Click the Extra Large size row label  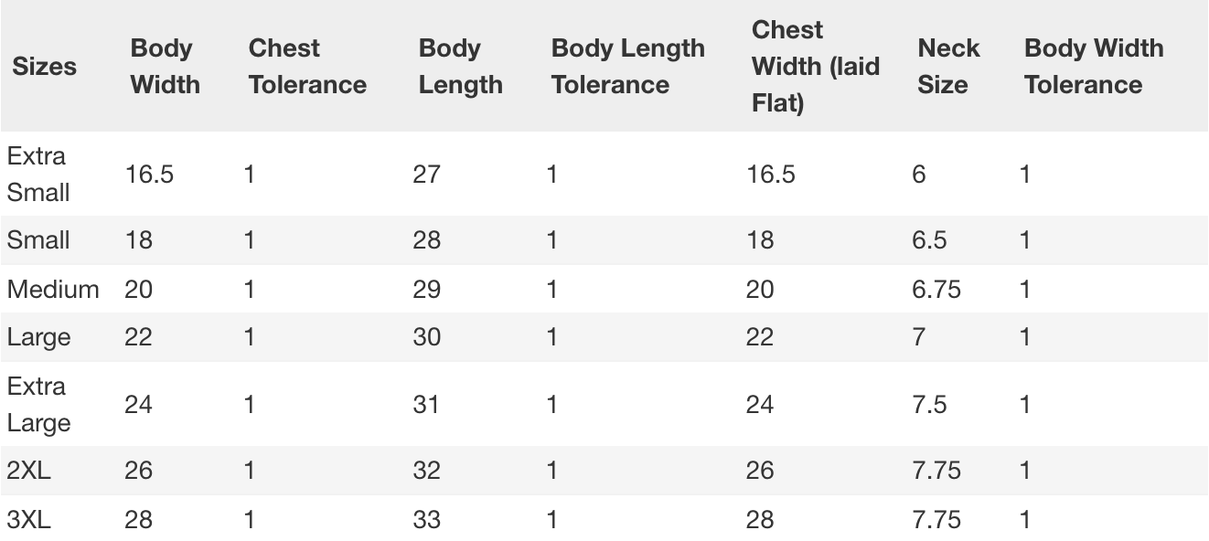click(37, 404)
